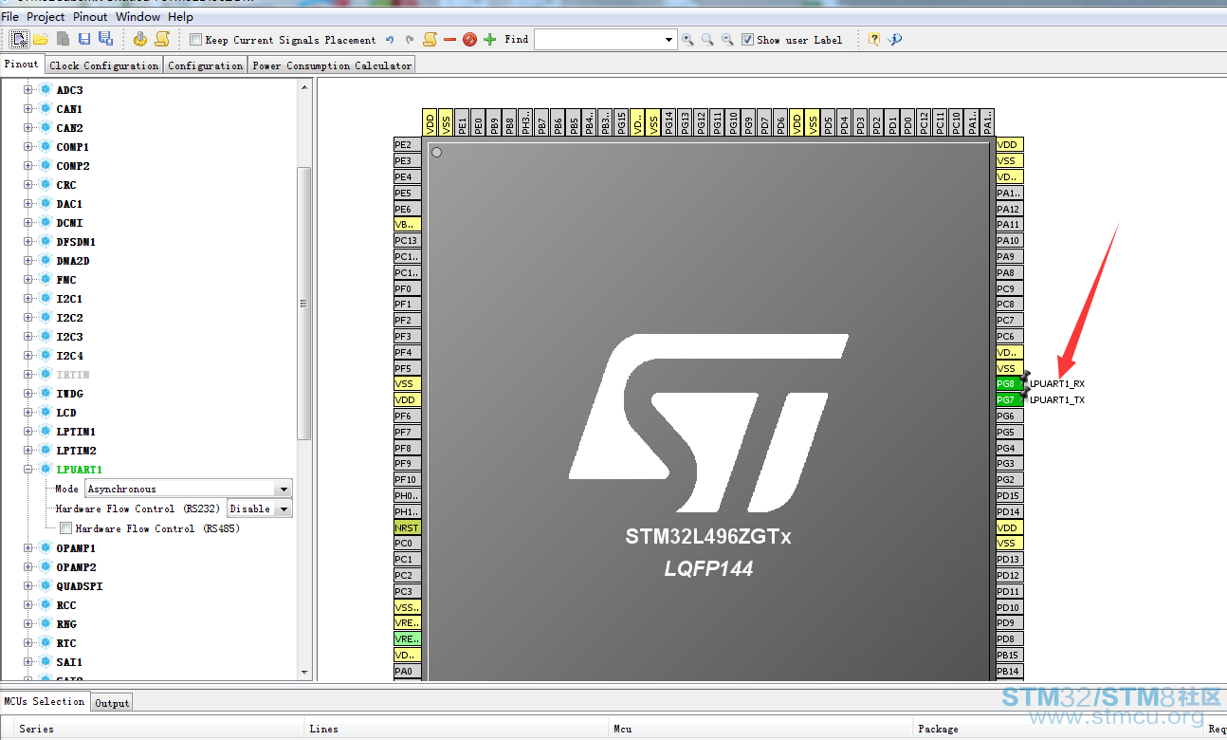Click the Load Project folder icon
This screenshot has height=740, width=1227.
pos(41,39)
